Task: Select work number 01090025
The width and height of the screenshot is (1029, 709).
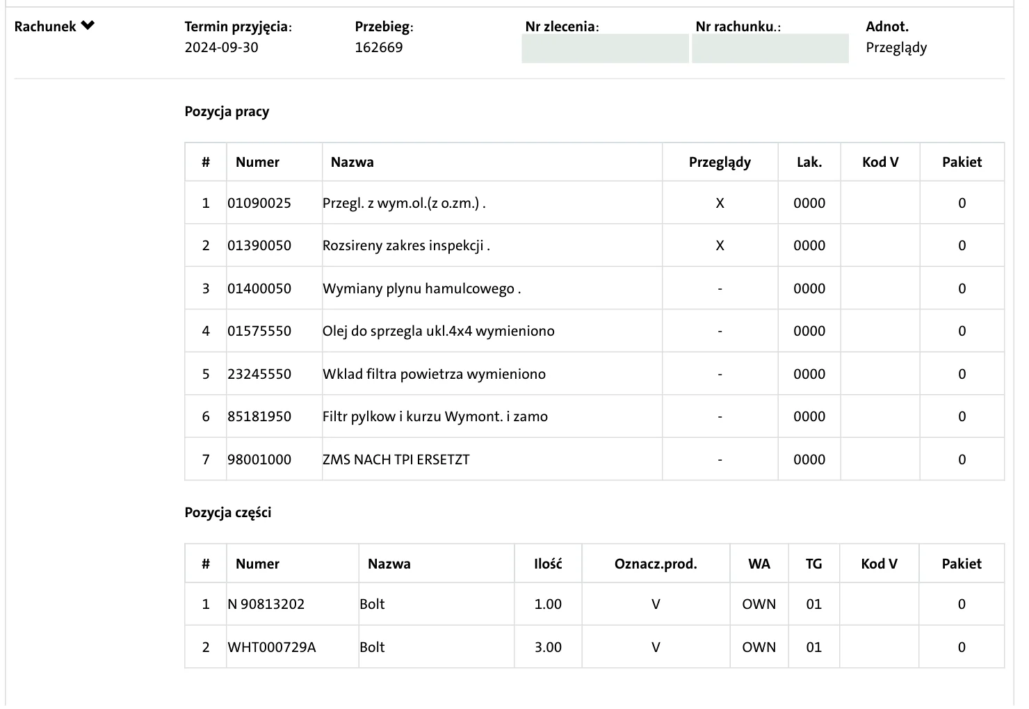Action: click(x=259, y=203)
